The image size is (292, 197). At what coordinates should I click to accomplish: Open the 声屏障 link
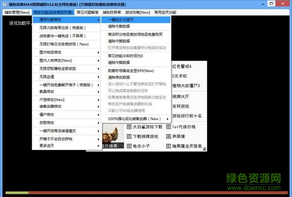click(179, 137)
